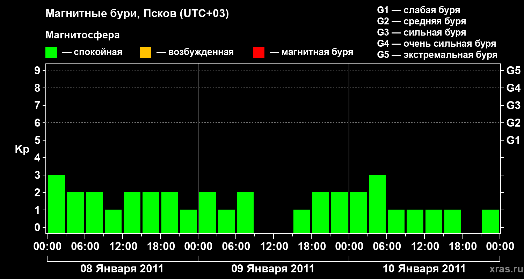Click the chart title 'Магнитные бури, Псков (UTC+03)'
Image resolution: width=524 pixels, height=279 pixels.
(x=137, y=14)
